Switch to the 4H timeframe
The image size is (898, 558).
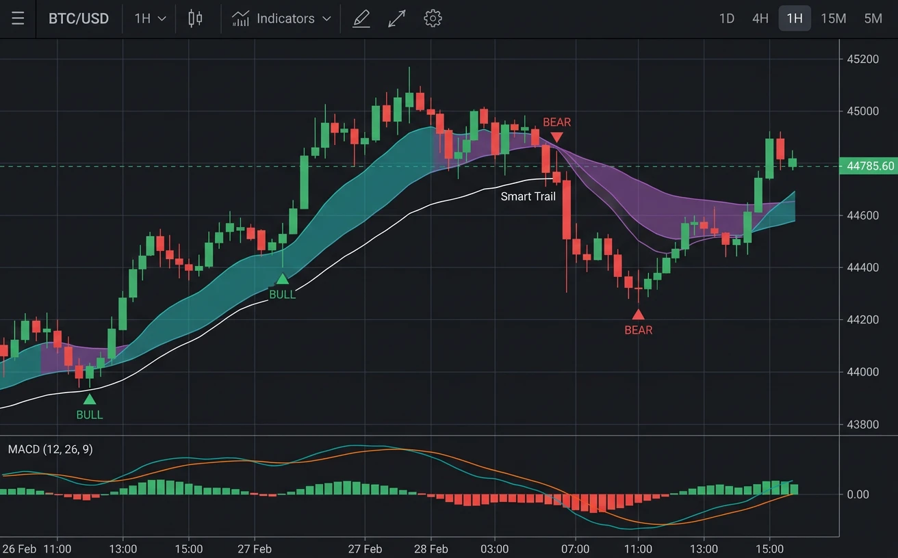click(760, 18)
